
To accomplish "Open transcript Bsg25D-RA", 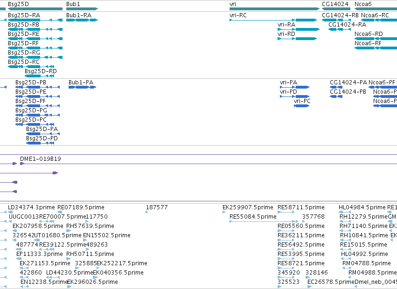I will point(35,20).
